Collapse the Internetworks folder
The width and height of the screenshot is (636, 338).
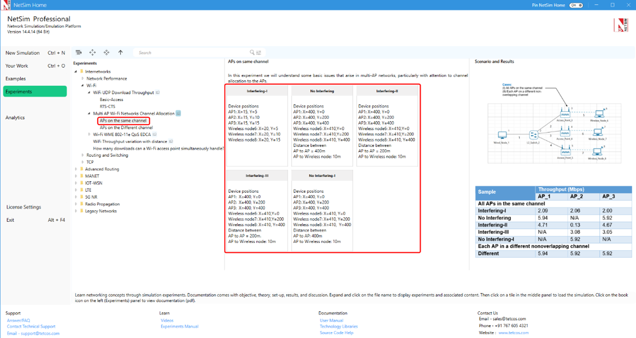coord(76,71)
